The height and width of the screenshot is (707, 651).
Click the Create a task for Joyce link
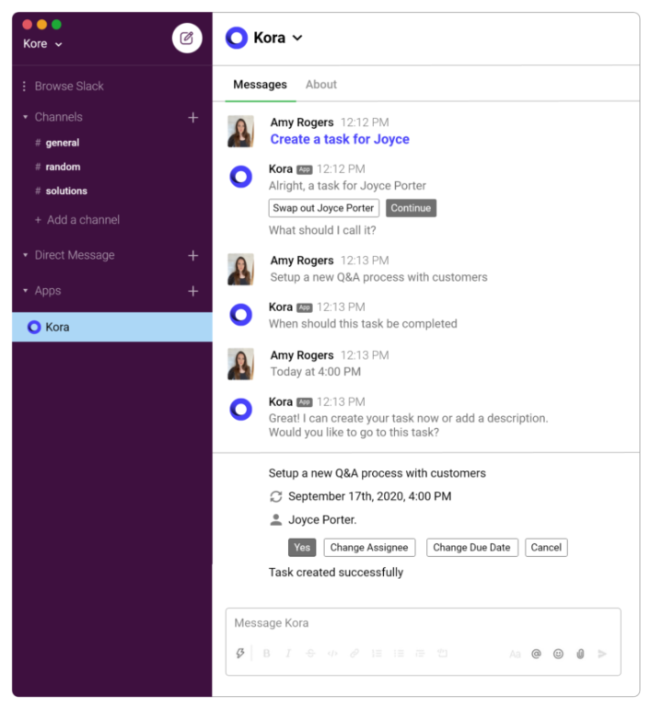tap(340, 139)
